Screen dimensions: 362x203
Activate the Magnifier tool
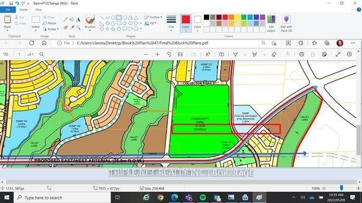[78, 28]
